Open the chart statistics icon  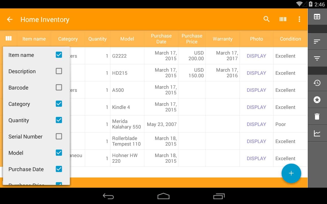(317, 133)
